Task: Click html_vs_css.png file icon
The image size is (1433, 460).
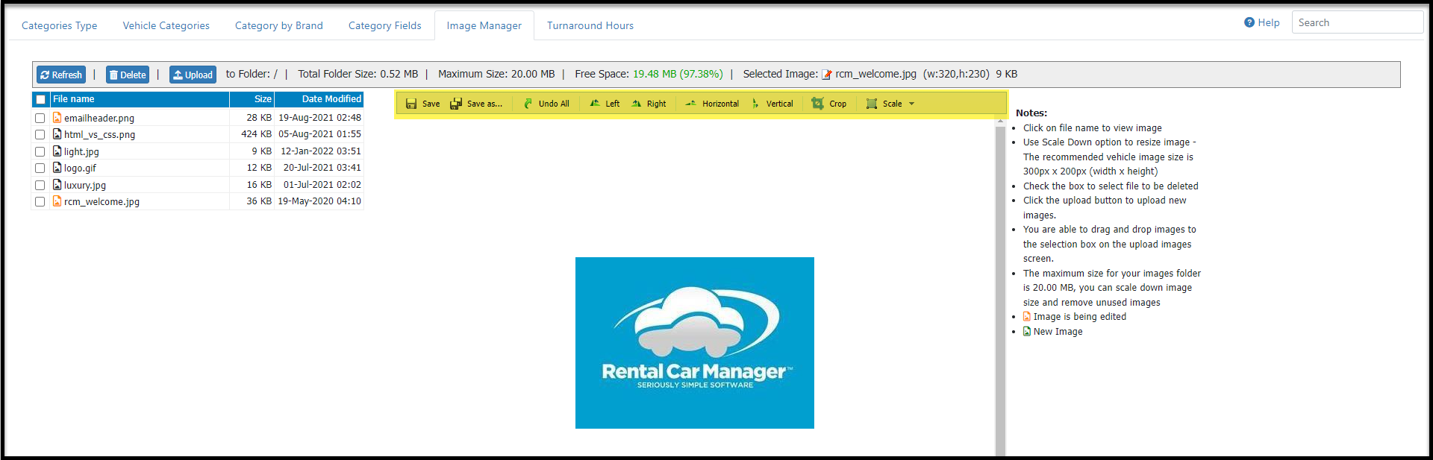Action: pyautogui.click(x=57, y=134)
